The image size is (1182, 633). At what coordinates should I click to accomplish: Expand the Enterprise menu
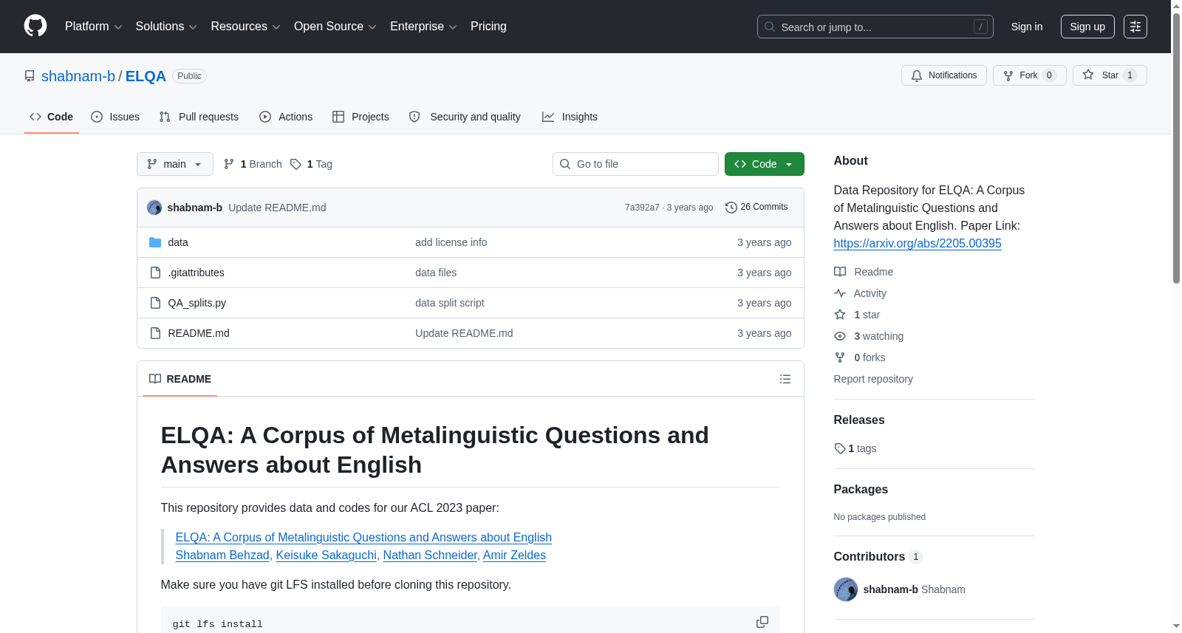tap(423, 27)
